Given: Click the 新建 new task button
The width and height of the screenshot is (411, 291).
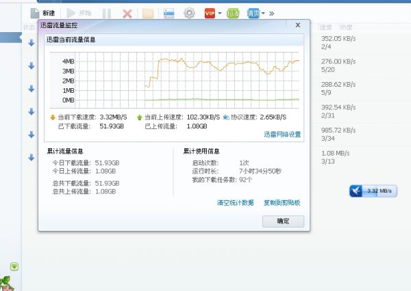Looking at the screenshot, I should click(x=42, y=13).
